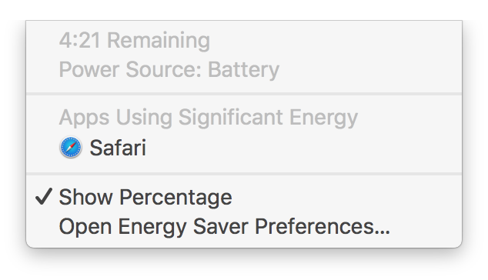This screenshot has height=280, width=488.
Task: Click the checkmark next to Show Percentage
Action: (44, 197)
